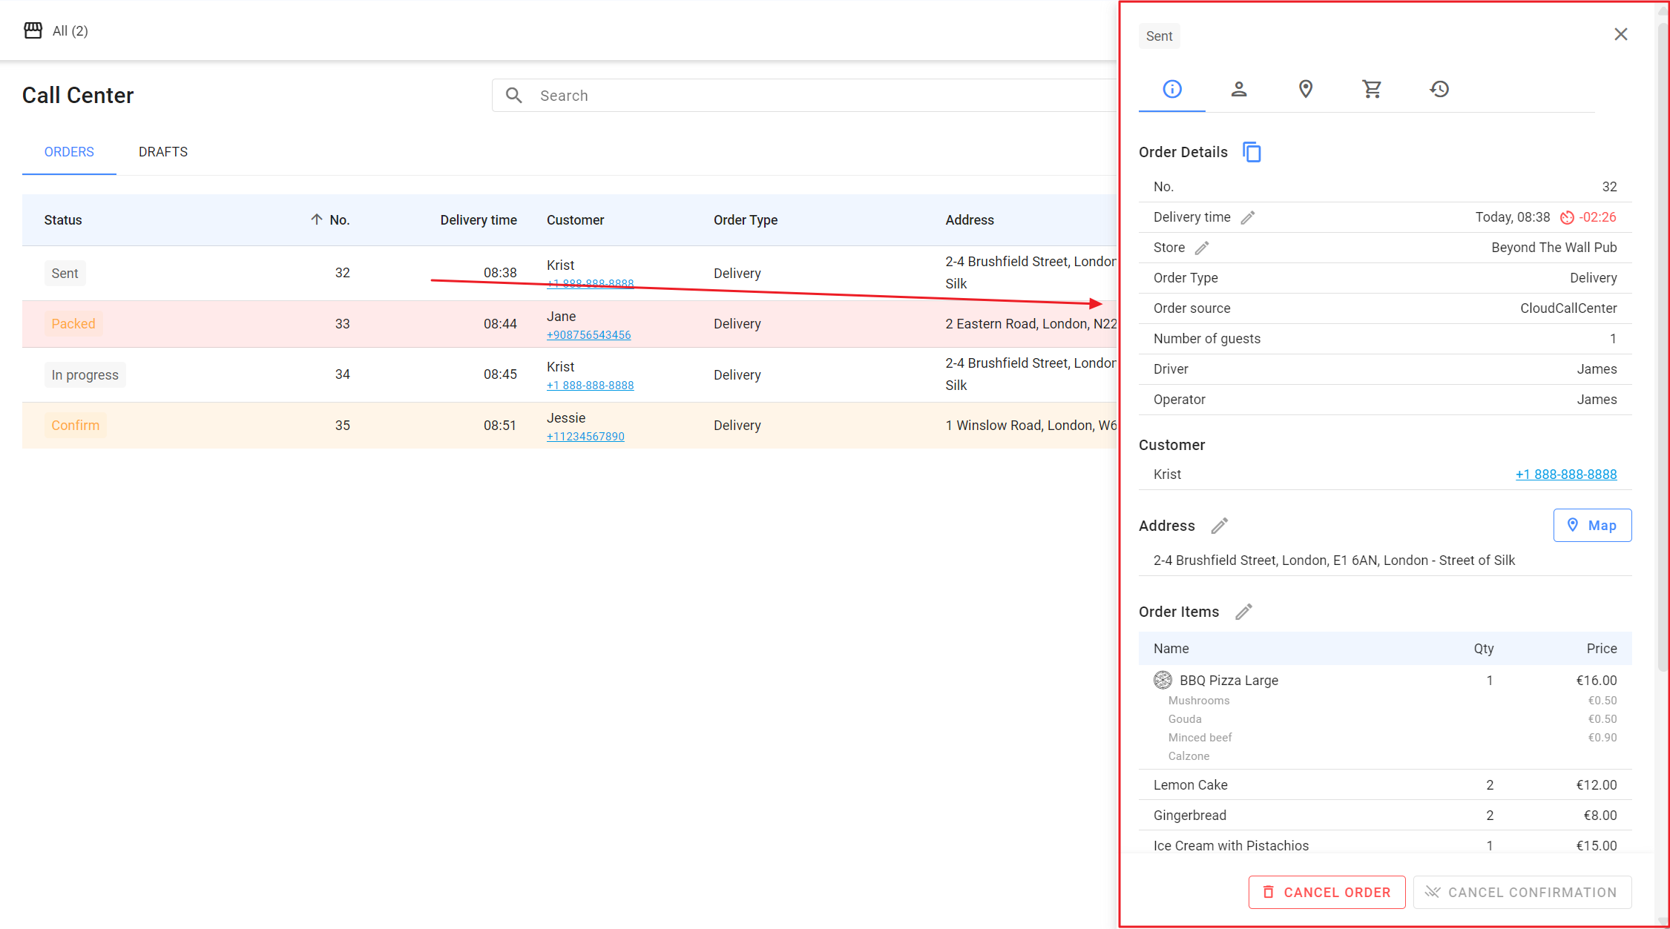Viewport: 1670px width, 929px height.
Task: Switch to the DRAFTS tab
Action: [163, 152]
